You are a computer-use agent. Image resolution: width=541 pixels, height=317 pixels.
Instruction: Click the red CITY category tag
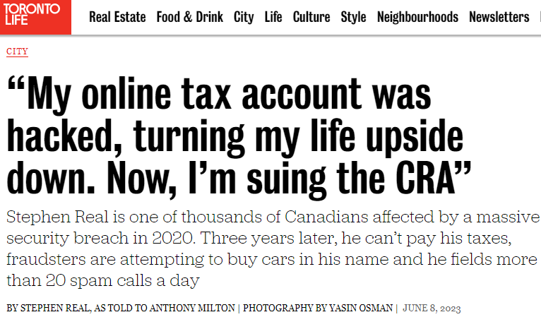click(x=17, y=52)
